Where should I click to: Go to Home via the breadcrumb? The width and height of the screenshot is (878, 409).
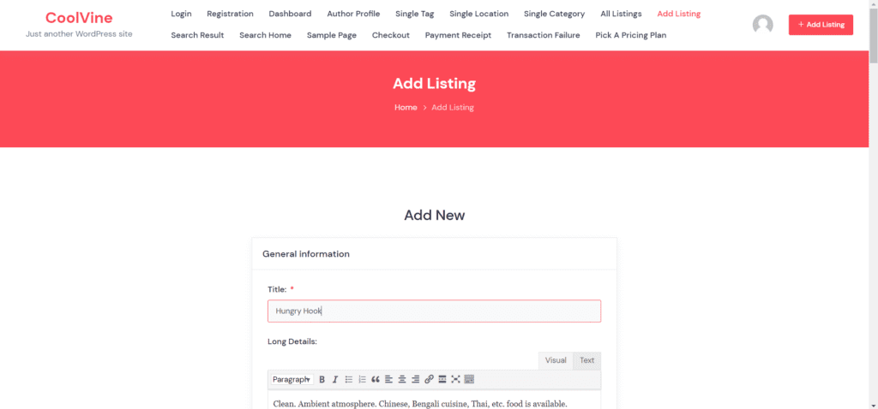pyautogui.click(x=406, y=107)
